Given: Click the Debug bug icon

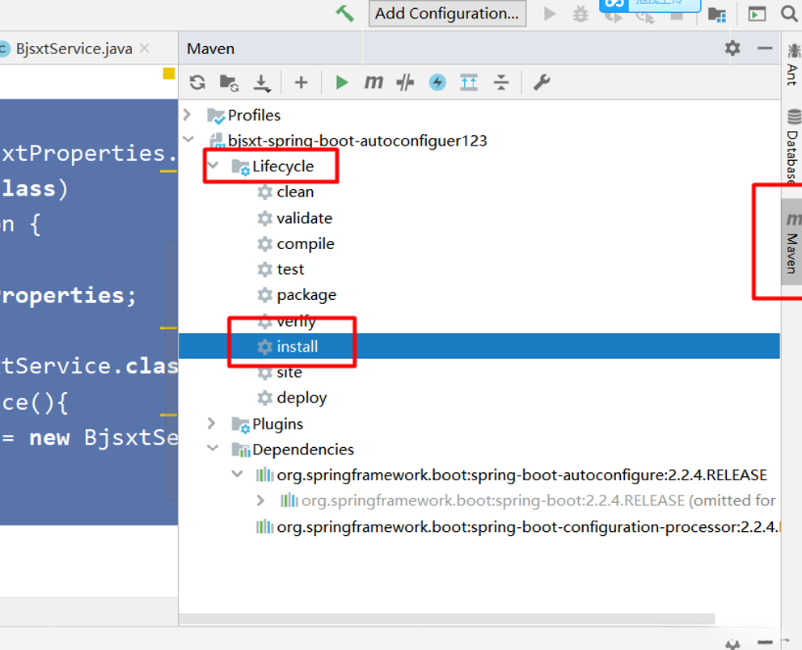Looking at the screenshot, I should pyautogui.click(x=580, y=14).
